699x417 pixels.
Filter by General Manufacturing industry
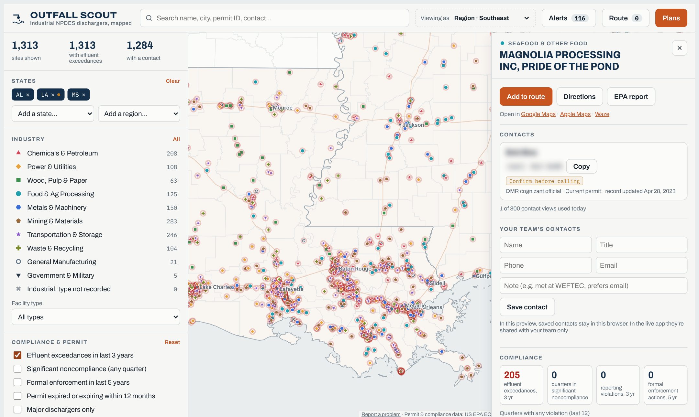coord(96,262)
